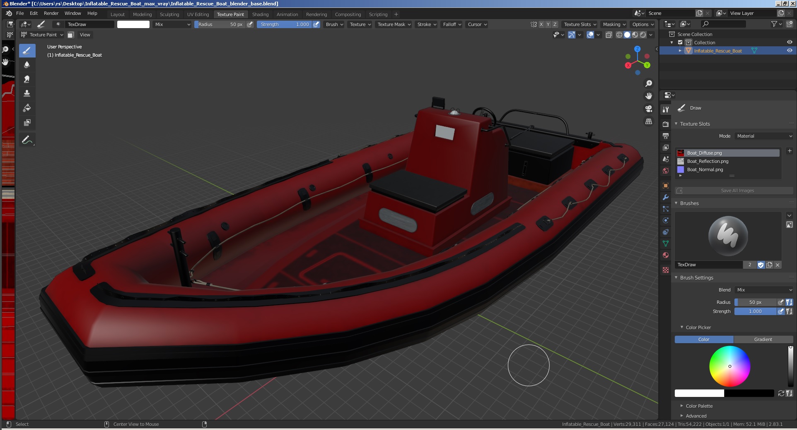Image resolution: width=797 pixels, height=430 pixels.
Task: Open the World properties tab
Action: 666,170
